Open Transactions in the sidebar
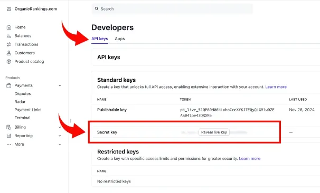The width and height of the screenshot is (320, 193). 26,44
